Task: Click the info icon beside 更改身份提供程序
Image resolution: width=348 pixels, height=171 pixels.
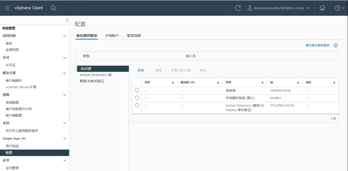Action: (335, 45)
